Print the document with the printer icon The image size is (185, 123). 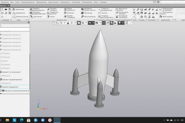2,13
